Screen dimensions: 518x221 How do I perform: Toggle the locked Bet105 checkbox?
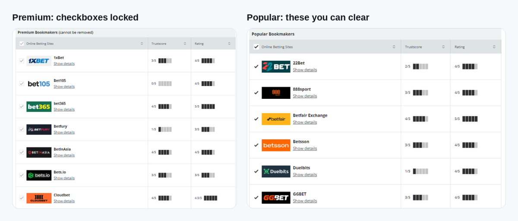22,84
